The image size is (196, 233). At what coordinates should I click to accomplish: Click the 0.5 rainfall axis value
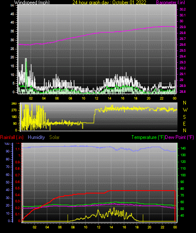pyautogui.click(x=17, y=188)
